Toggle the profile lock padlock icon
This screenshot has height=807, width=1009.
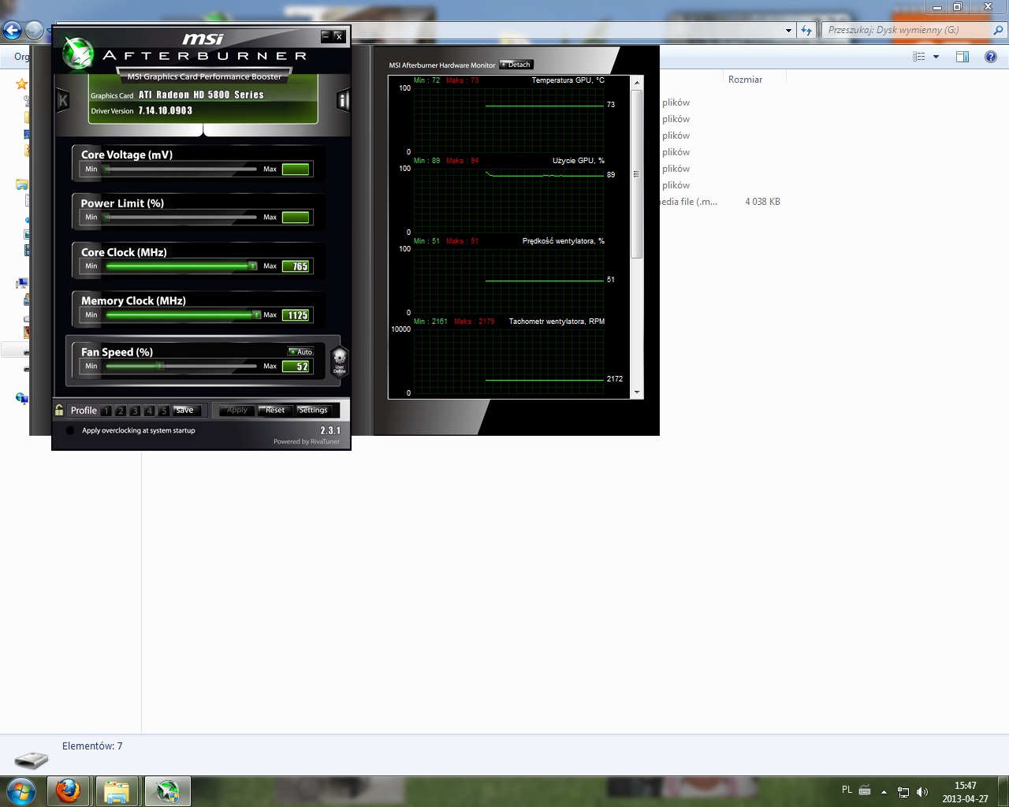[x=59, y=410]
